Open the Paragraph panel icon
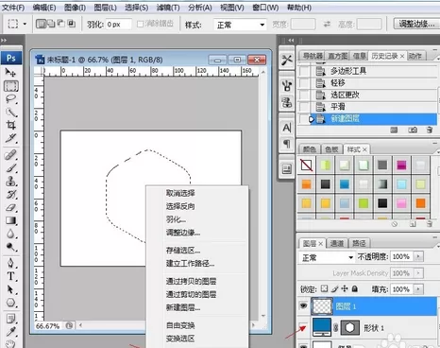Screen dimensions: 440x348 click(287, 144)
